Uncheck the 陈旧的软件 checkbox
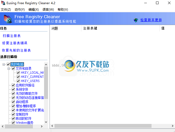Screen dimensions: 175x132 13,118
